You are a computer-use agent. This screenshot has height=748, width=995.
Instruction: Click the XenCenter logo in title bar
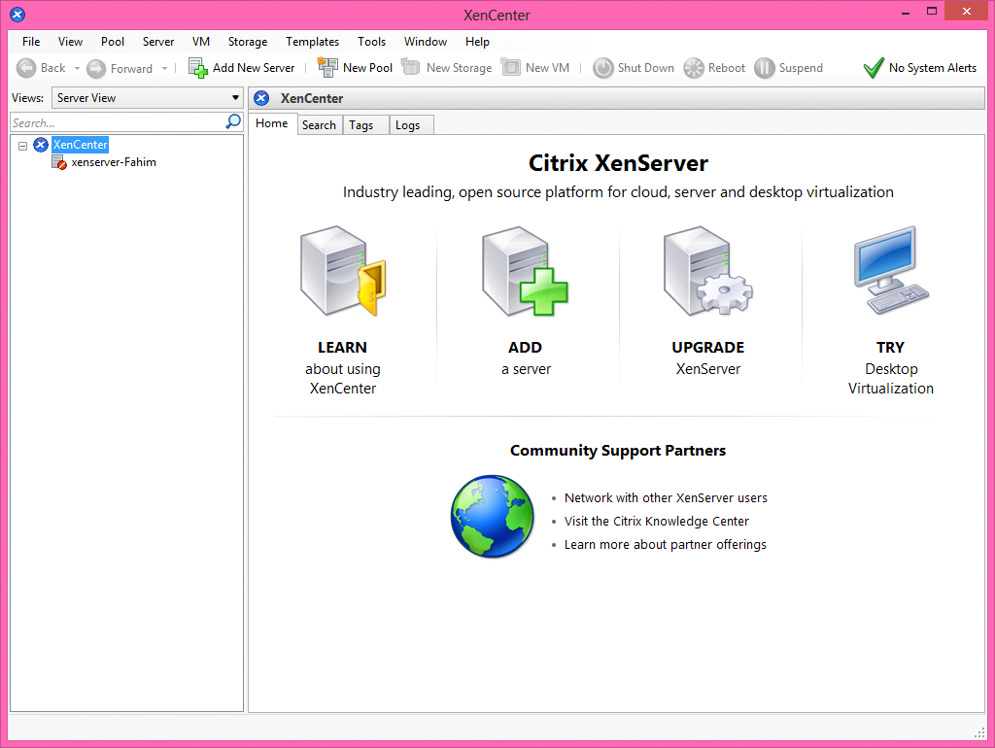(17, 14)
